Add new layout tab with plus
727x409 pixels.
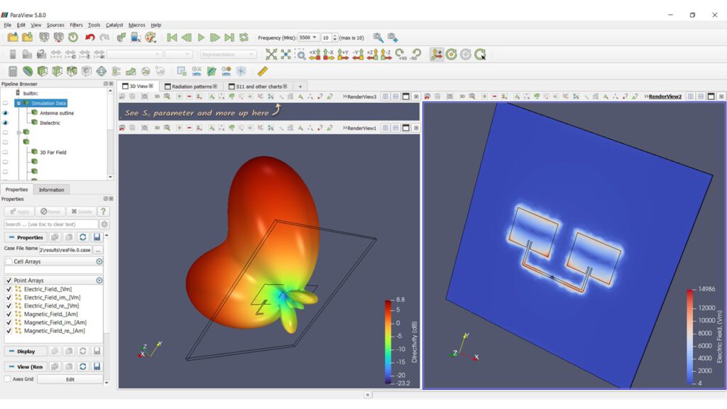tap(300, 87)
